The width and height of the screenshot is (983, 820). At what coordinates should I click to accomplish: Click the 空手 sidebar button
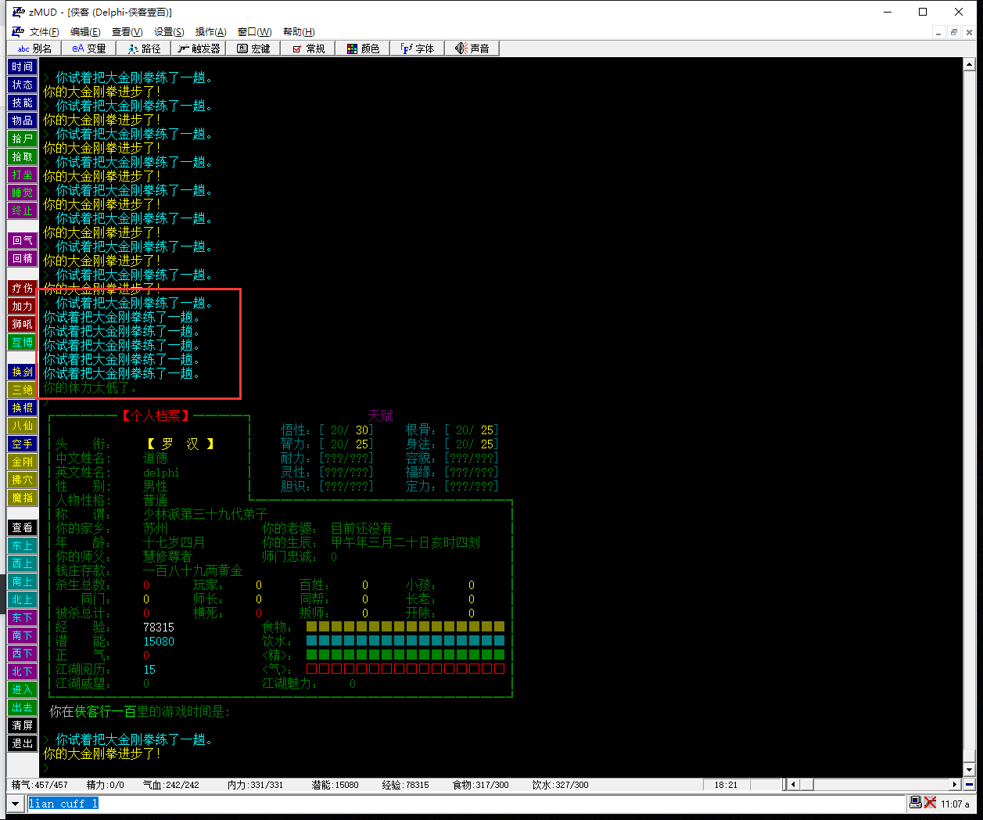coord(23,444)
